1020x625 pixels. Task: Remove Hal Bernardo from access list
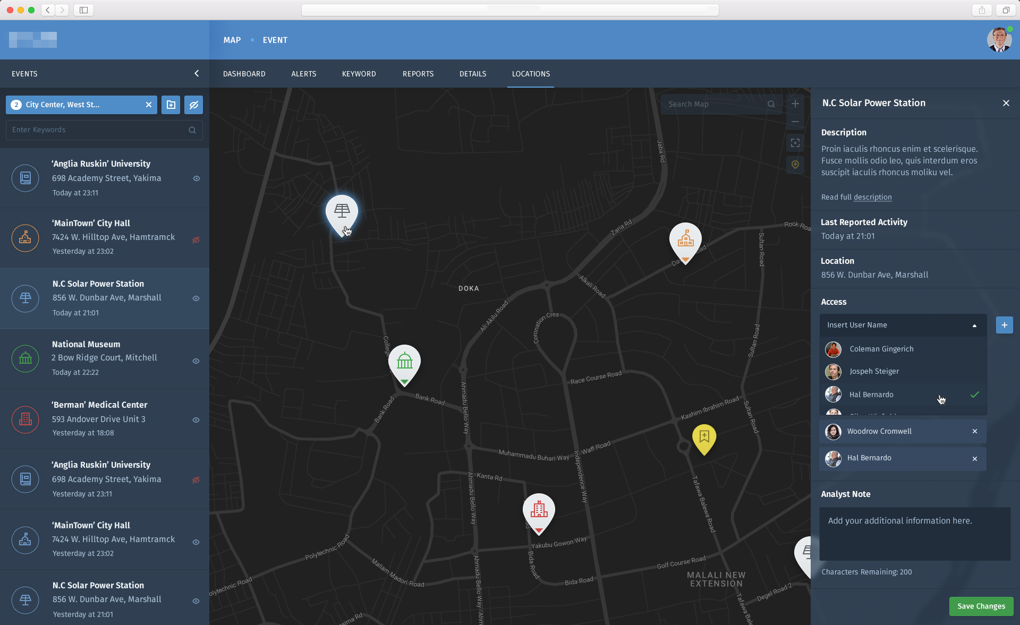pos(974,459)
